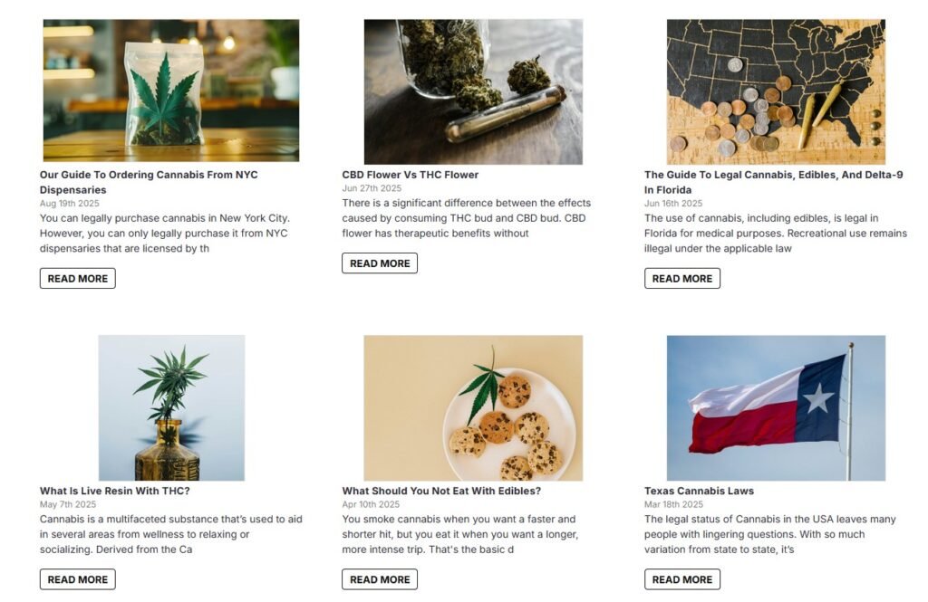Click the 'Jun 27th 2025' post date
Screen dimensions: 928x602
click(x=372, y=188)
